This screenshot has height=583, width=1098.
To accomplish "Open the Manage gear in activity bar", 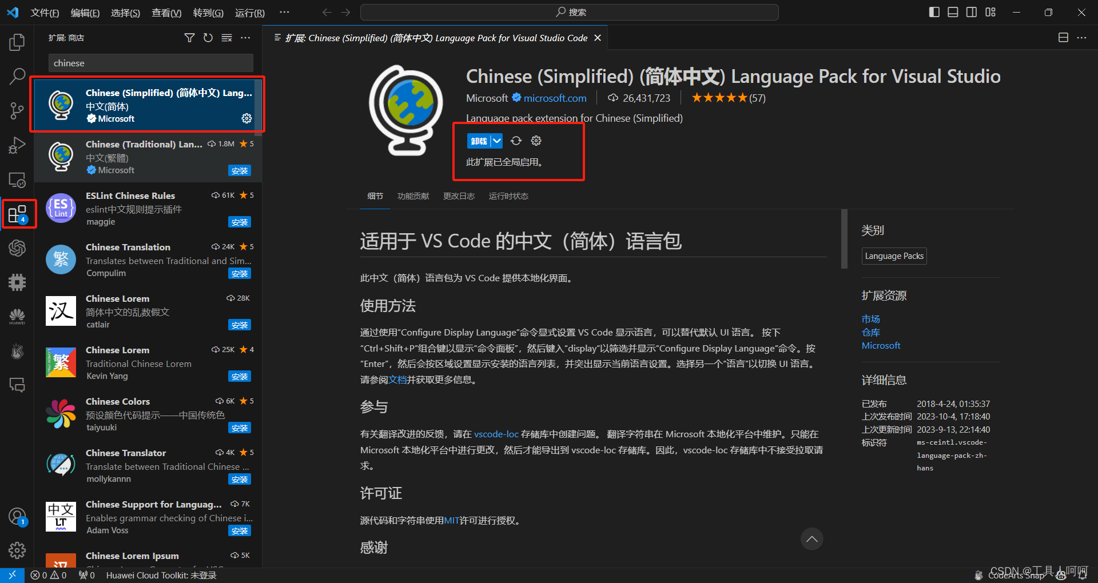I will [17, 550].
